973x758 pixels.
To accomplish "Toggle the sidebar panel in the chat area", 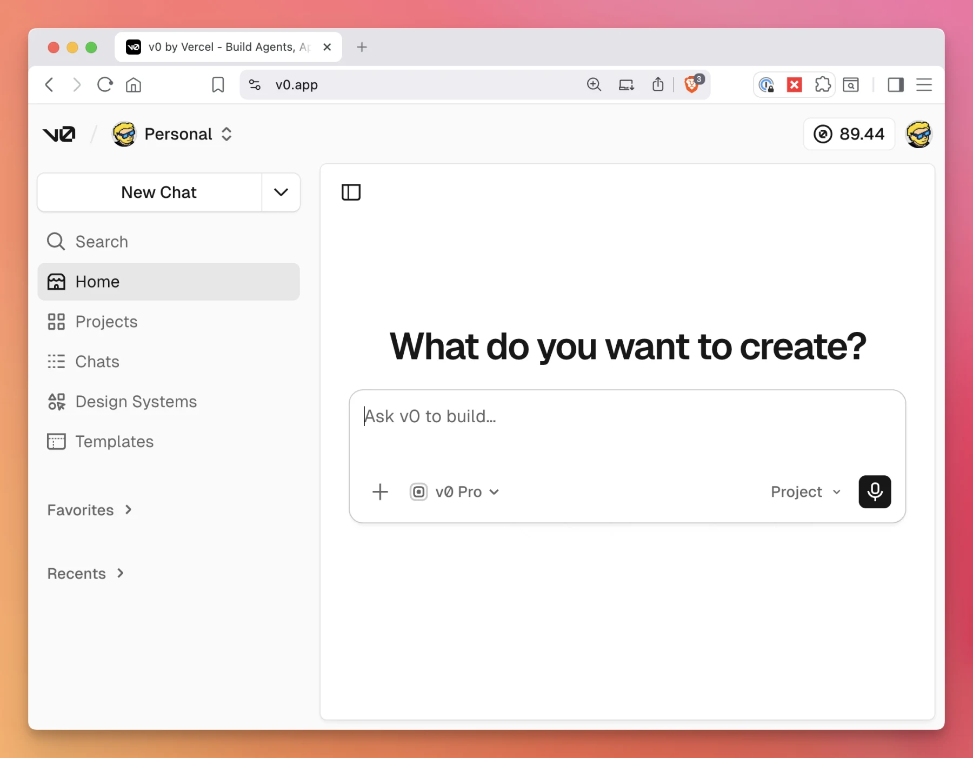I will [x=351, y=192].
